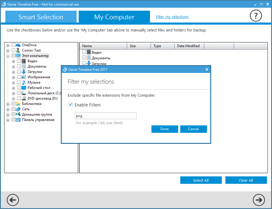Go to previous step with back arrow
Viewport: 272px width, 209px height.
tap(13, 200)
